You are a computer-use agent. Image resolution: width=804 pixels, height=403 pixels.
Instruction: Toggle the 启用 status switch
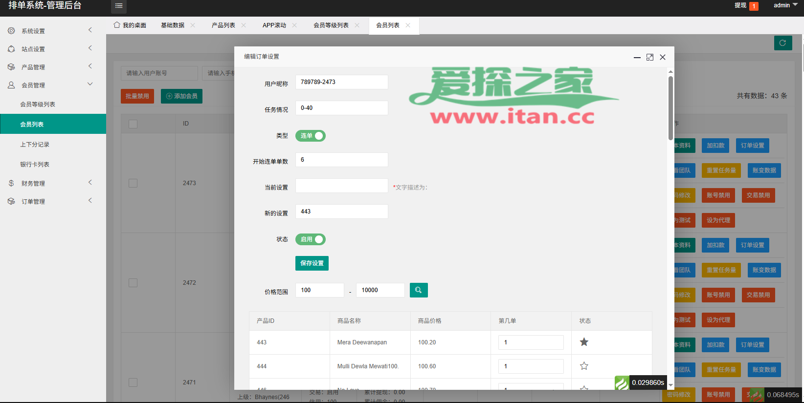311,239
